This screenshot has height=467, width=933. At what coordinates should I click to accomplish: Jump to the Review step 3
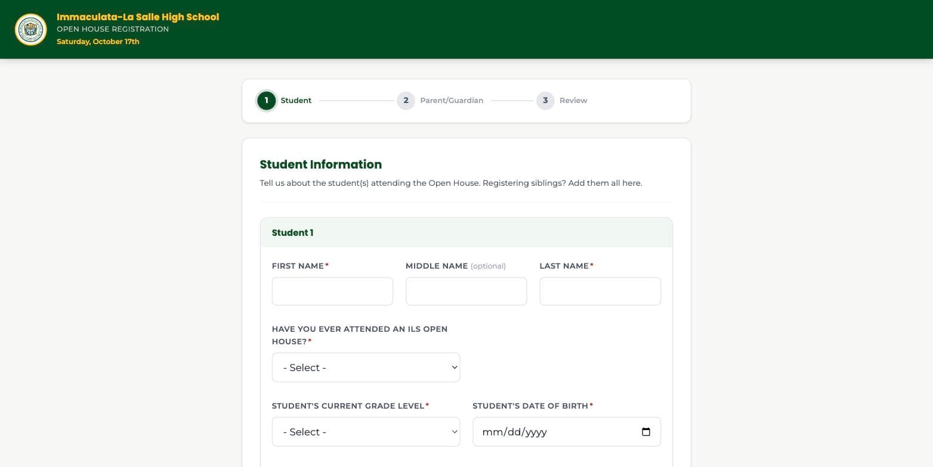[x=562, y=101]
